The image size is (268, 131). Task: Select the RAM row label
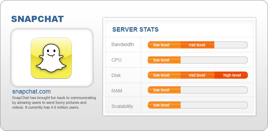click(117, 91)
